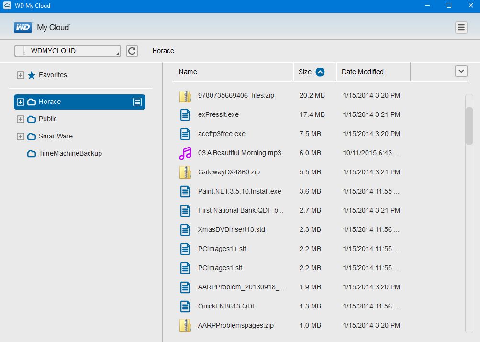Click the WD My Cloud title bar app icon

pos(7,5)
